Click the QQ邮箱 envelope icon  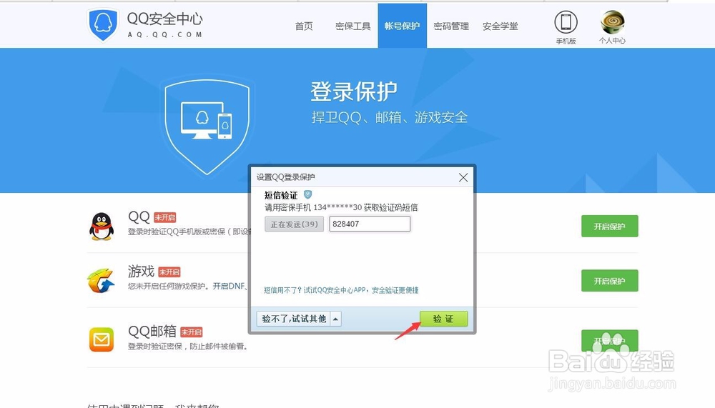click(x=102, y=339)
